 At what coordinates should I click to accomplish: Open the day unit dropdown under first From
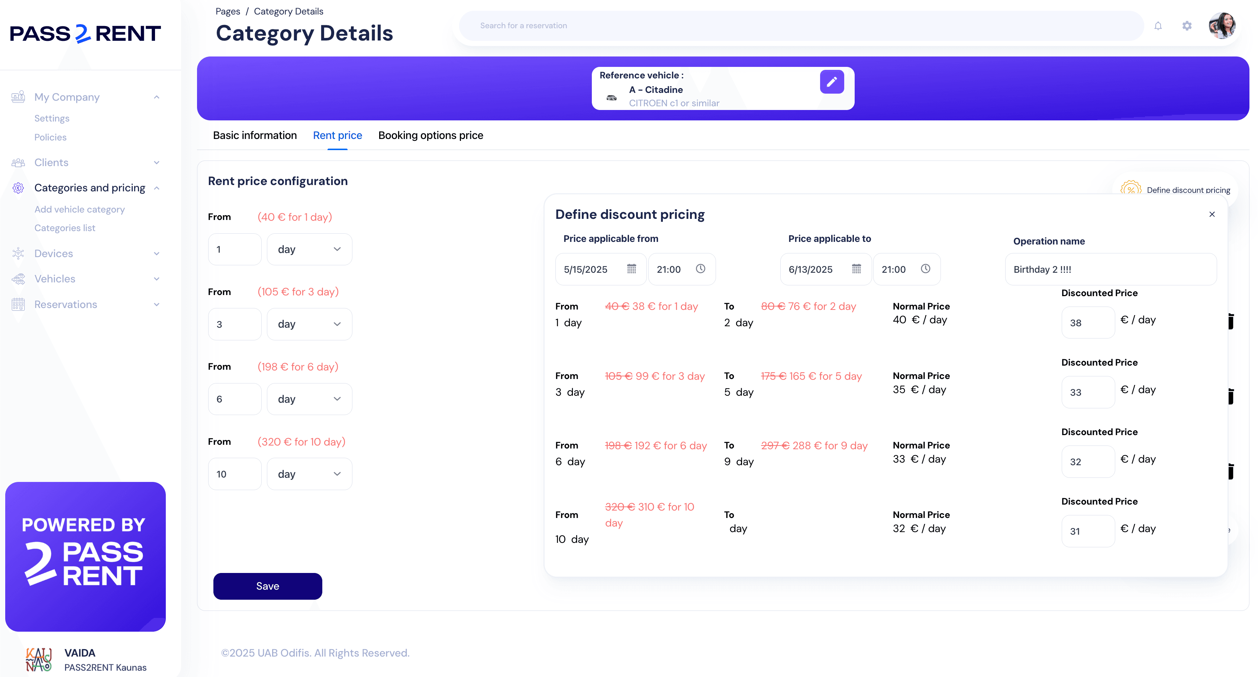[309, 249]
